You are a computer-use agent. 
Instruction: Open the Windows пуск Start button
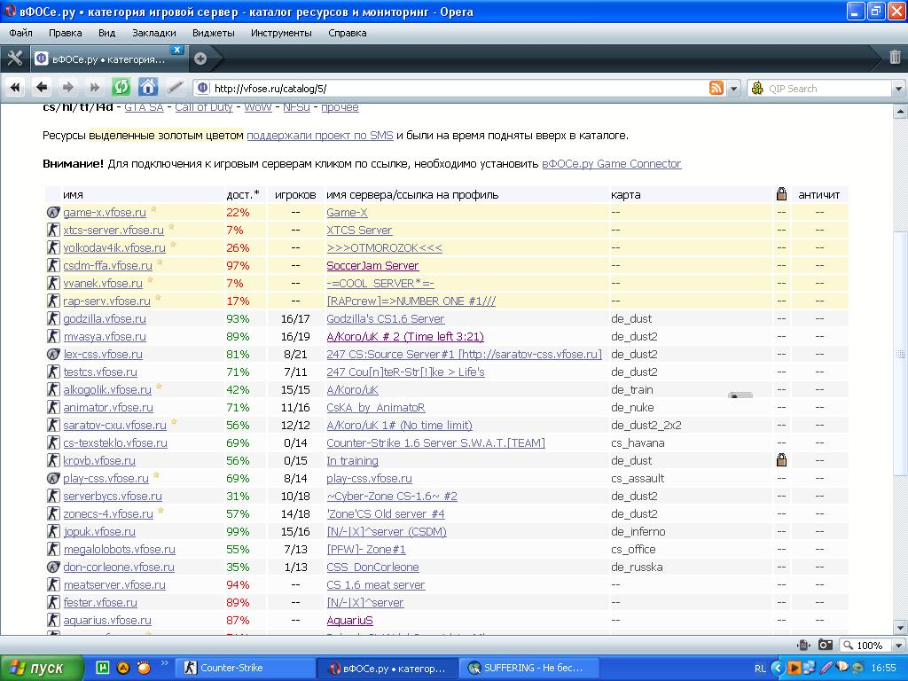39,668
